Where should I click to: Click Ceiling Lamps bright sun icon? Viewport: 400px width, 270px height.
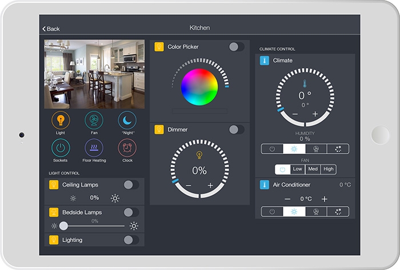[x=115, y=198]
